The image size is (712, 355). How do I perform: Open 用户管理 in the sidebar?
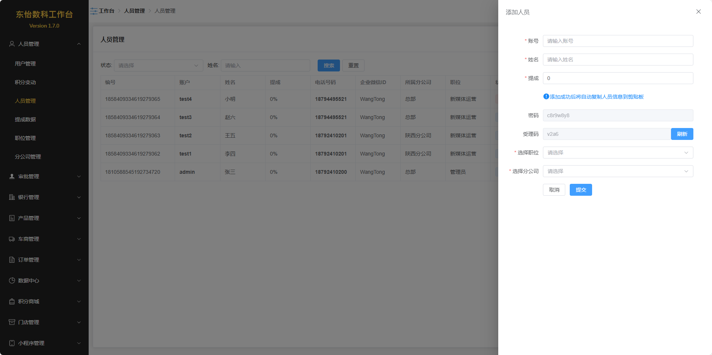[x=25, y=64]
